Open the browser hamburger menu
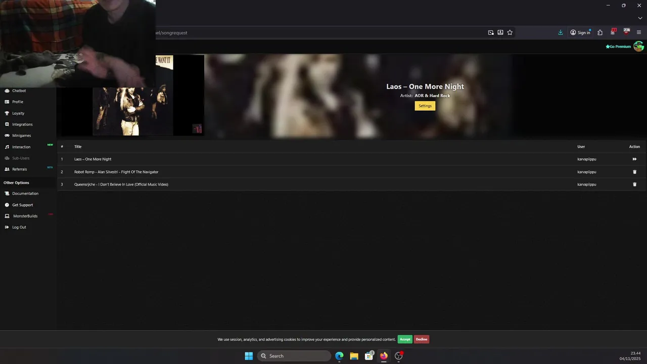This screenshot has width=647, height=364. 639,32
